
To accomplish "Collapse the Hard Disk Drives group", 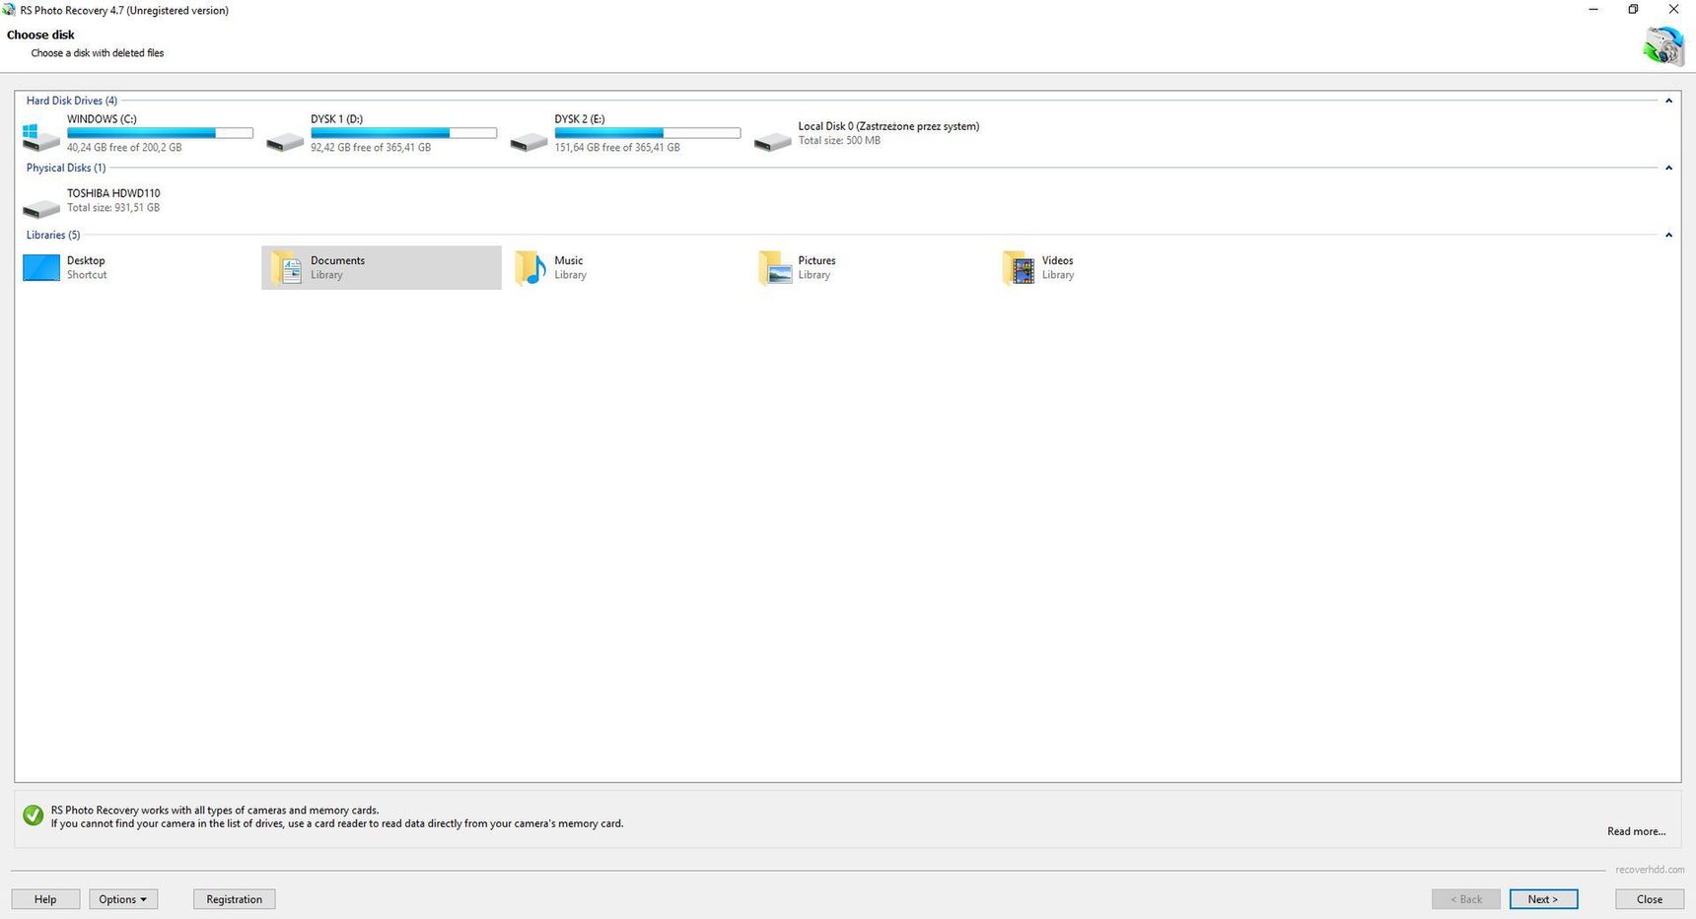I will [x=1668, y=101].
